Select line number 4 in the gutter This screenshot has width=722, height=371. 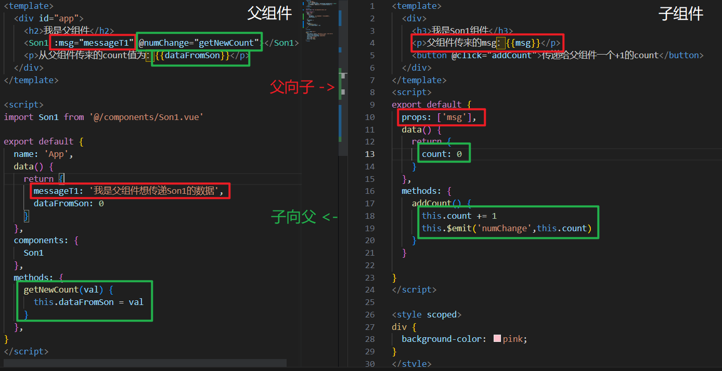pos(372,43)
